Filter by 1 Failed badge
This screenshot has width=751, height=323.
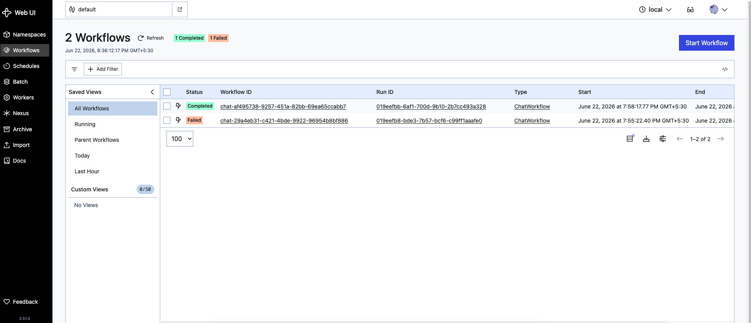pyautogui.click(x=218, y=38)
